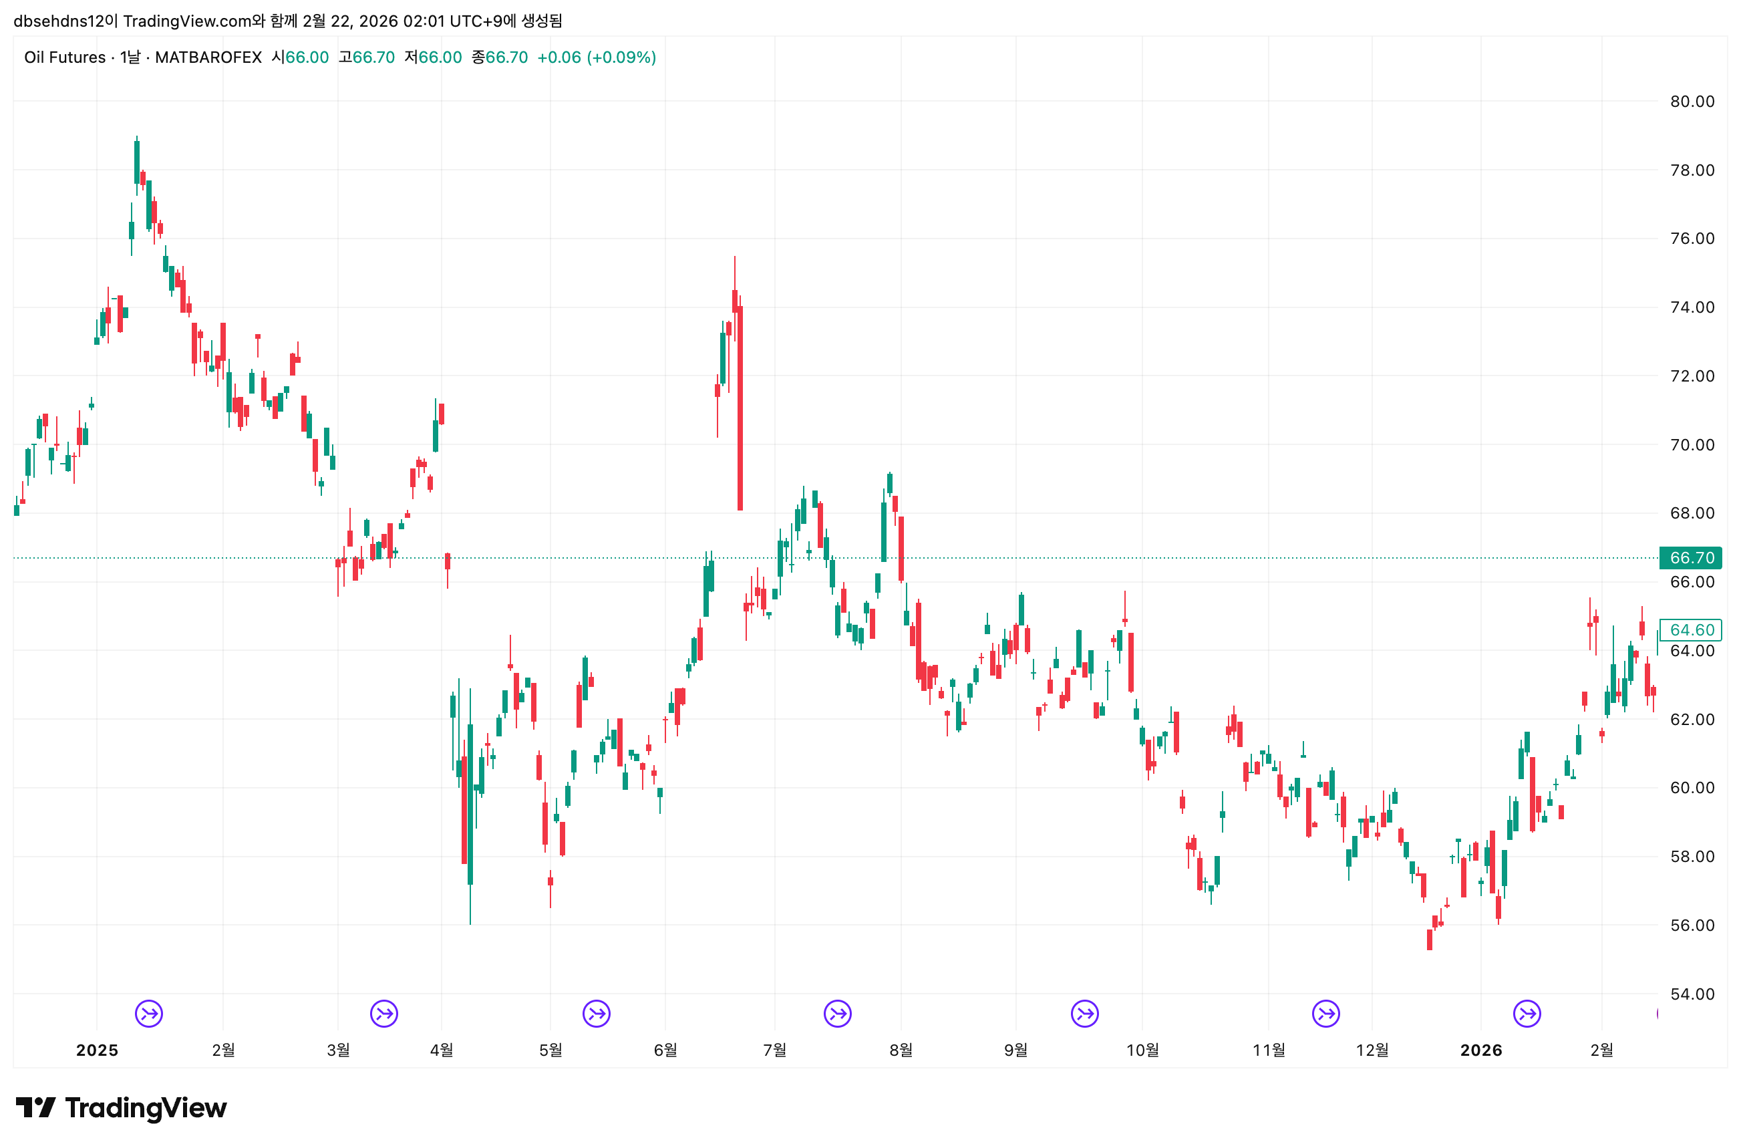
Task: Click the 54.00 label on the price axis
Action: tap(1692, 994)
